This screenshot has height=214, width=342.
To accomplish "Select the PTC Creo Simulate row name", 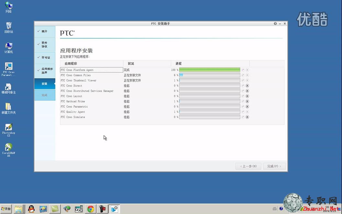I will click(73, 117).
